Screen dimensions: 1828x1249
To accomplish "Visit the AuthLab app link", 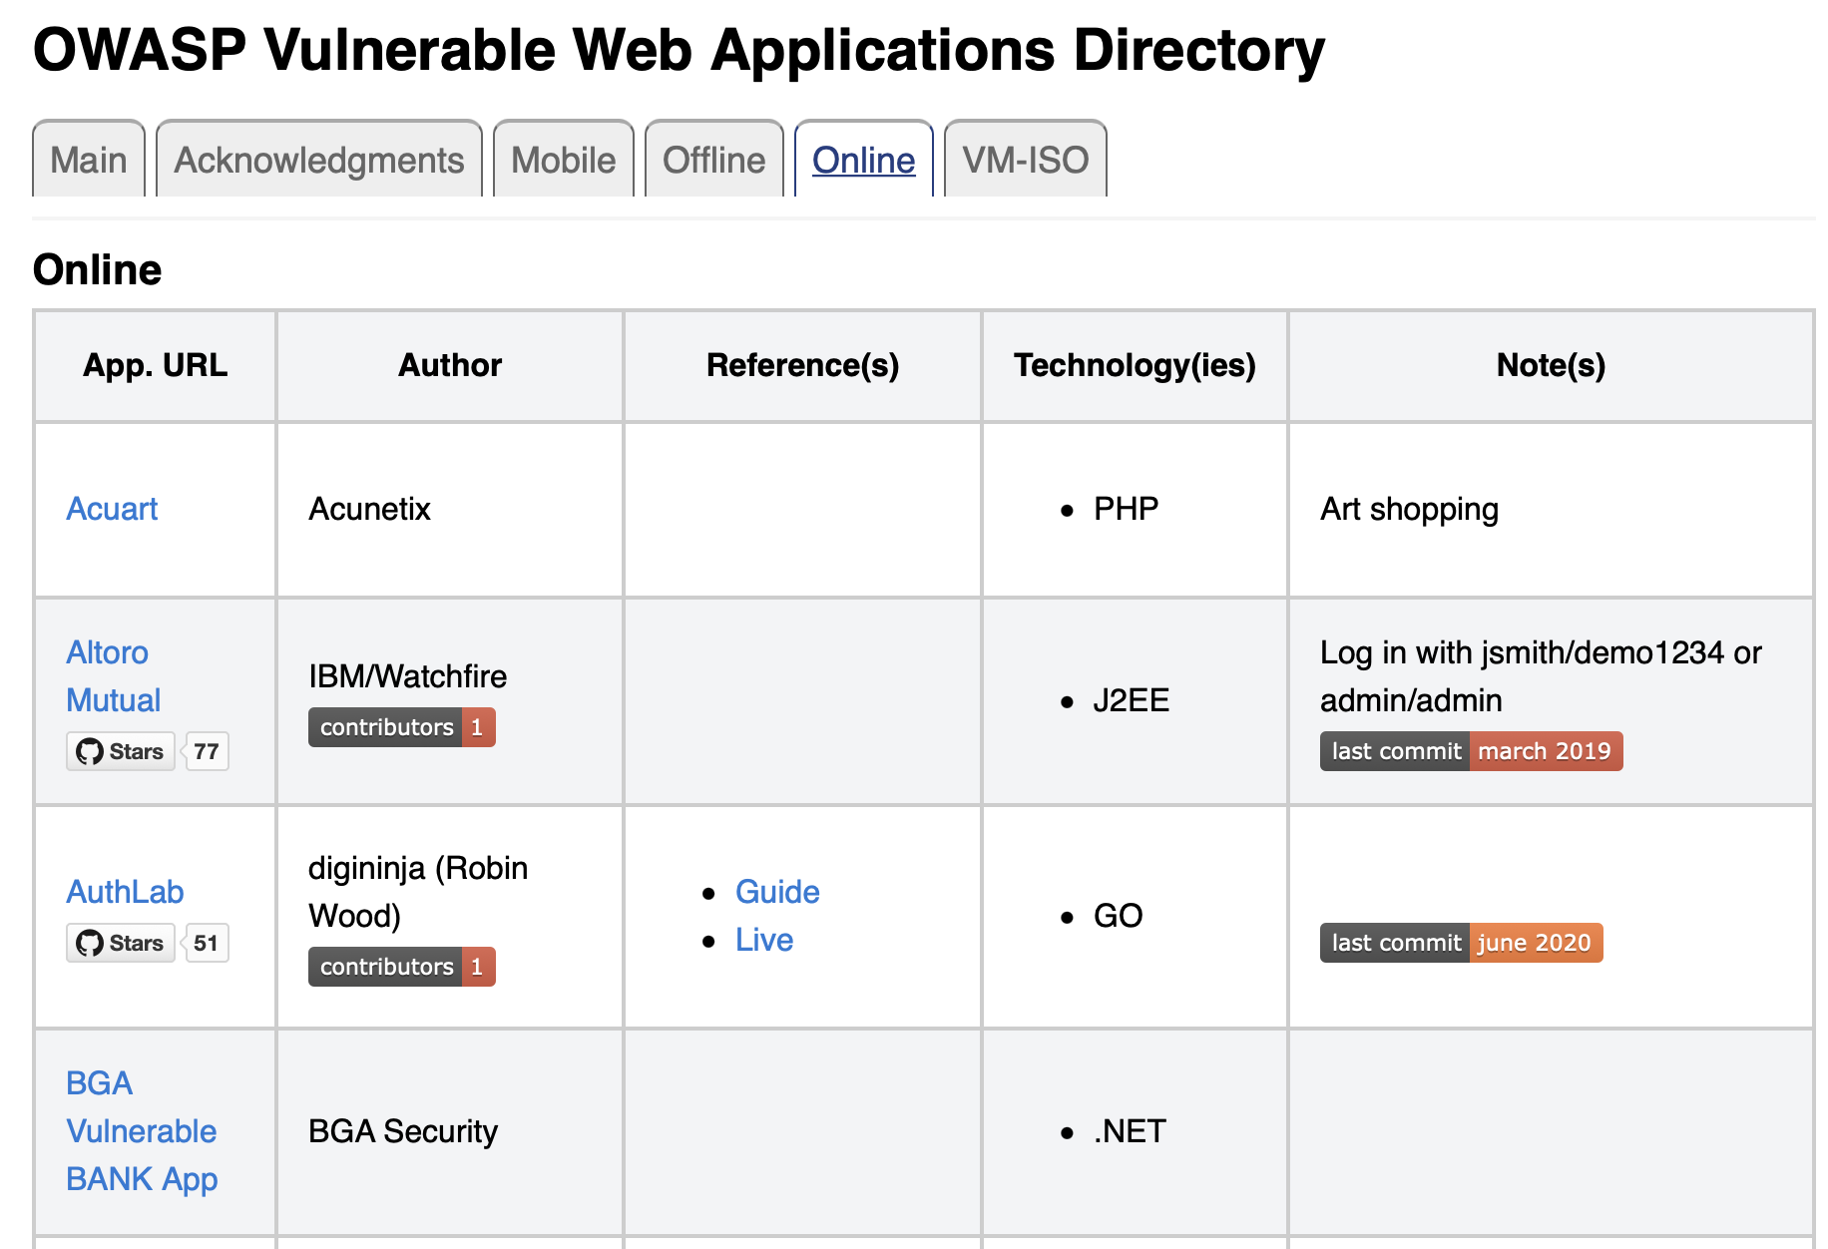I will pyautogui.click(x=125, y=892).
